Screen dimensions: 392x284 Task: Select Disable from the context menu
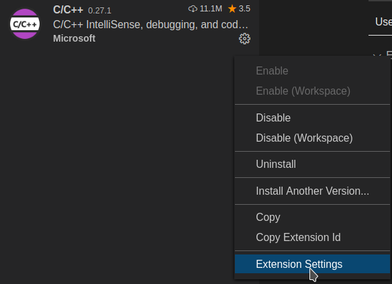312,117
